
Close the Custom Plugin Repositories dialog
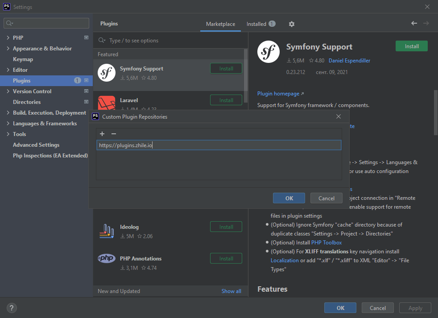pyautogui.click(x=338, y=116)
